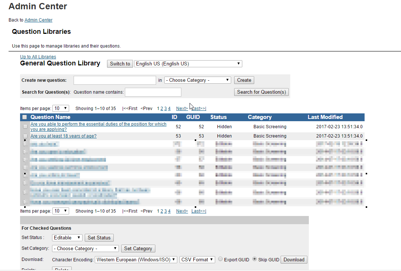
Task: Click the Question Name column header
Action: [x=51, y=117]
